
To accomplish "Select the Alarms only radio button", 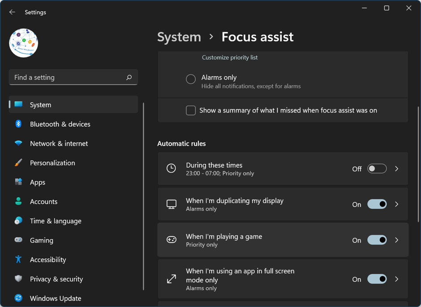I will click(191, 79).
